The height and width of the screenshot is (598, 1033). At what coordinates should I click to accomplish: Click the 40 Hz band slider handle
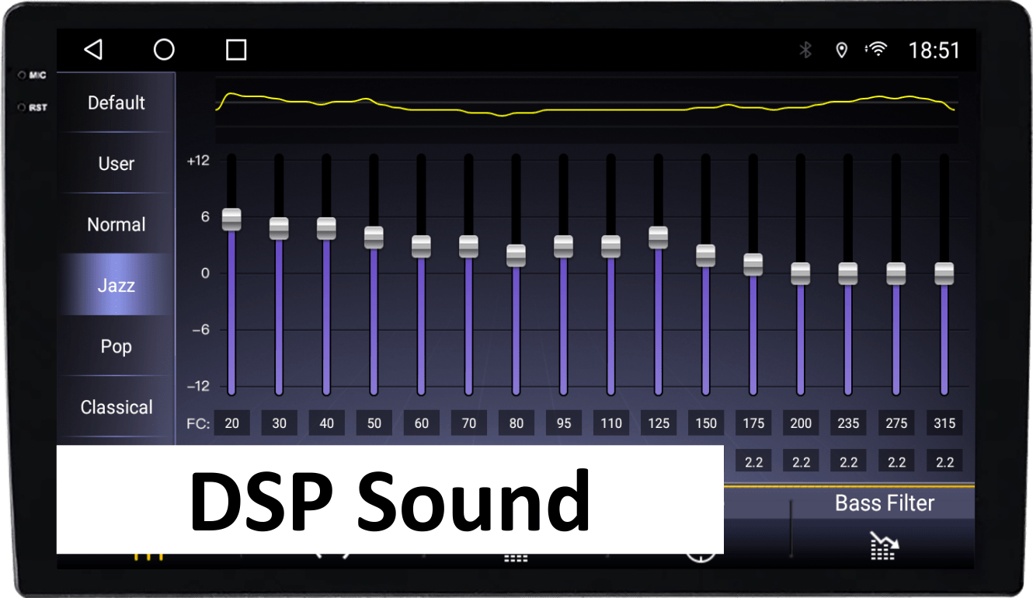(x=326, y=228)
